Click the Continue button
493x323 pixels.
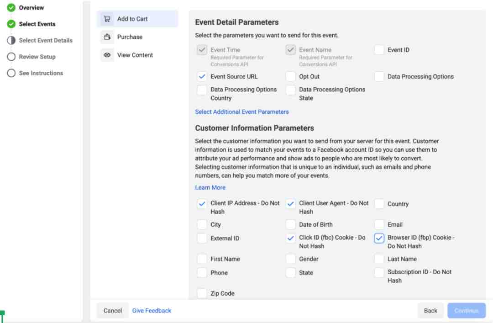[466, 311]
